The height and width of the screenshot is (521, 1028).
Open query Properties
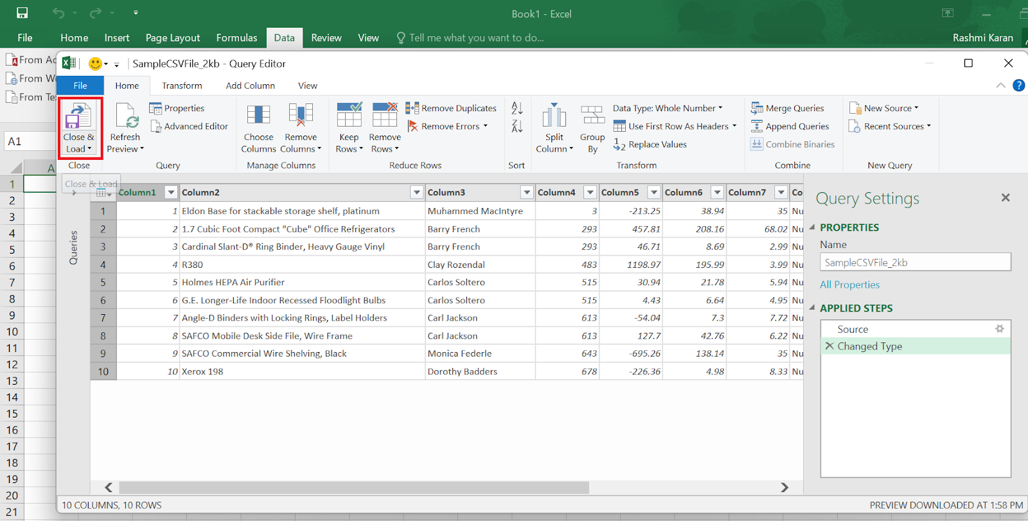tap(177, 108)
